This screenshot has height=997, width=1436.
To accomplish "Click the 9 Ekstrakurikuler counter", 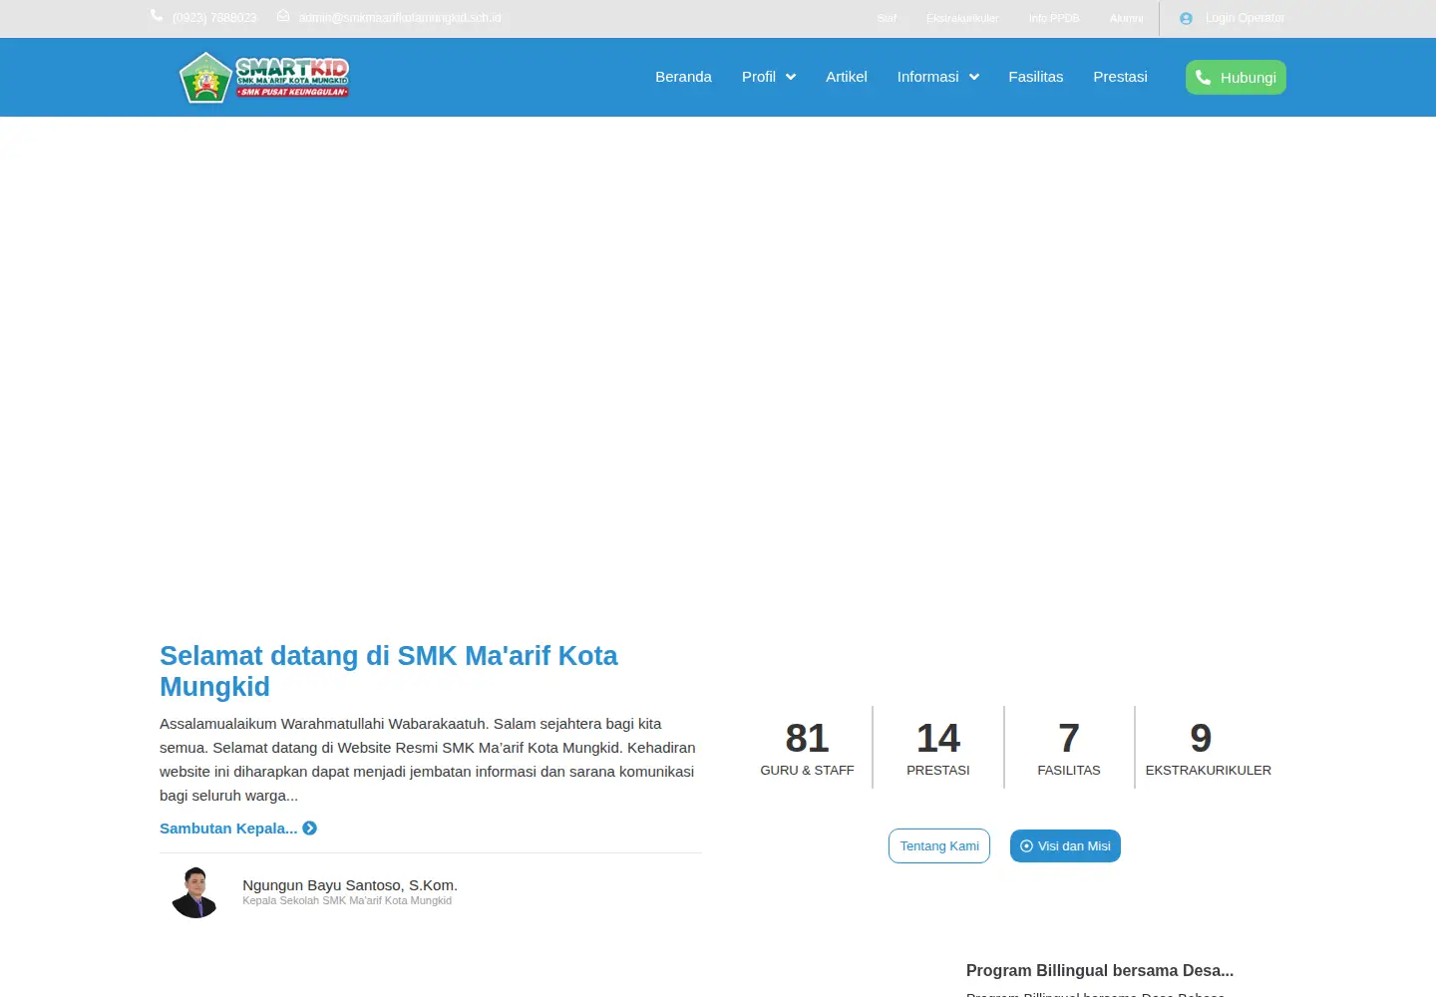I will 1208,748.
